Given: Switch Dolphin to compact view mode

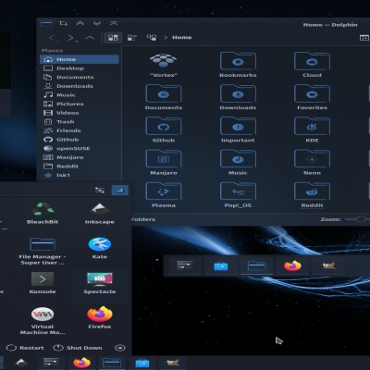Looking at the screenshot, I should [132, 38].
